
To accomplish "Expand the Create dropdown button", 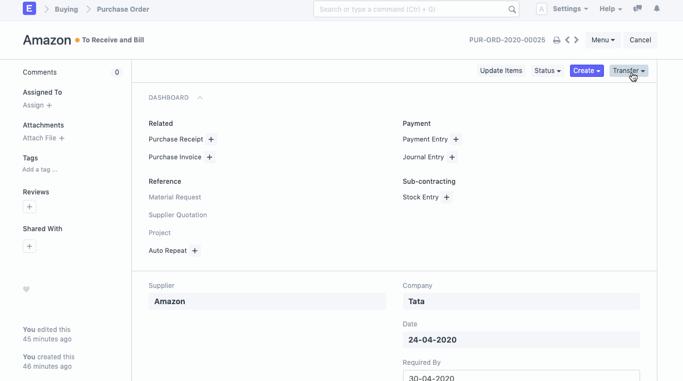I will coord(587,71).
